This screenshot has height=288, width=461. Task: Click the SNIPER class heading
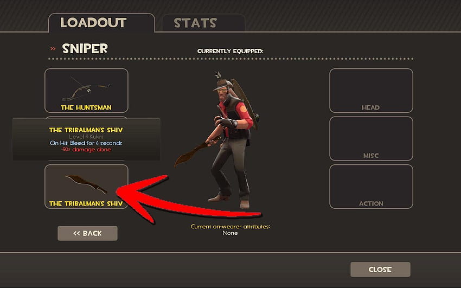click(85, 48)
